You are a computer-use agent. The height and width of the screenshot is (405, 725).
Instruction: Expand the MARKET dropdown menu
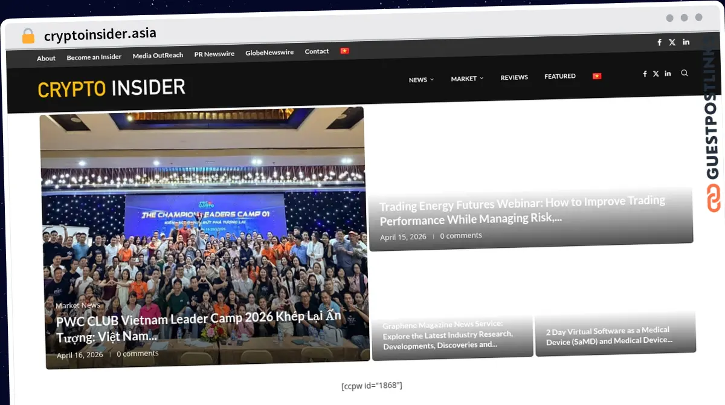(x=467, y=79)
